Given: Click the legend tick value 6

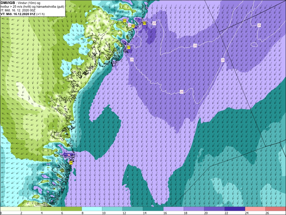Looking at the screenshot, I should click(62, 213).
